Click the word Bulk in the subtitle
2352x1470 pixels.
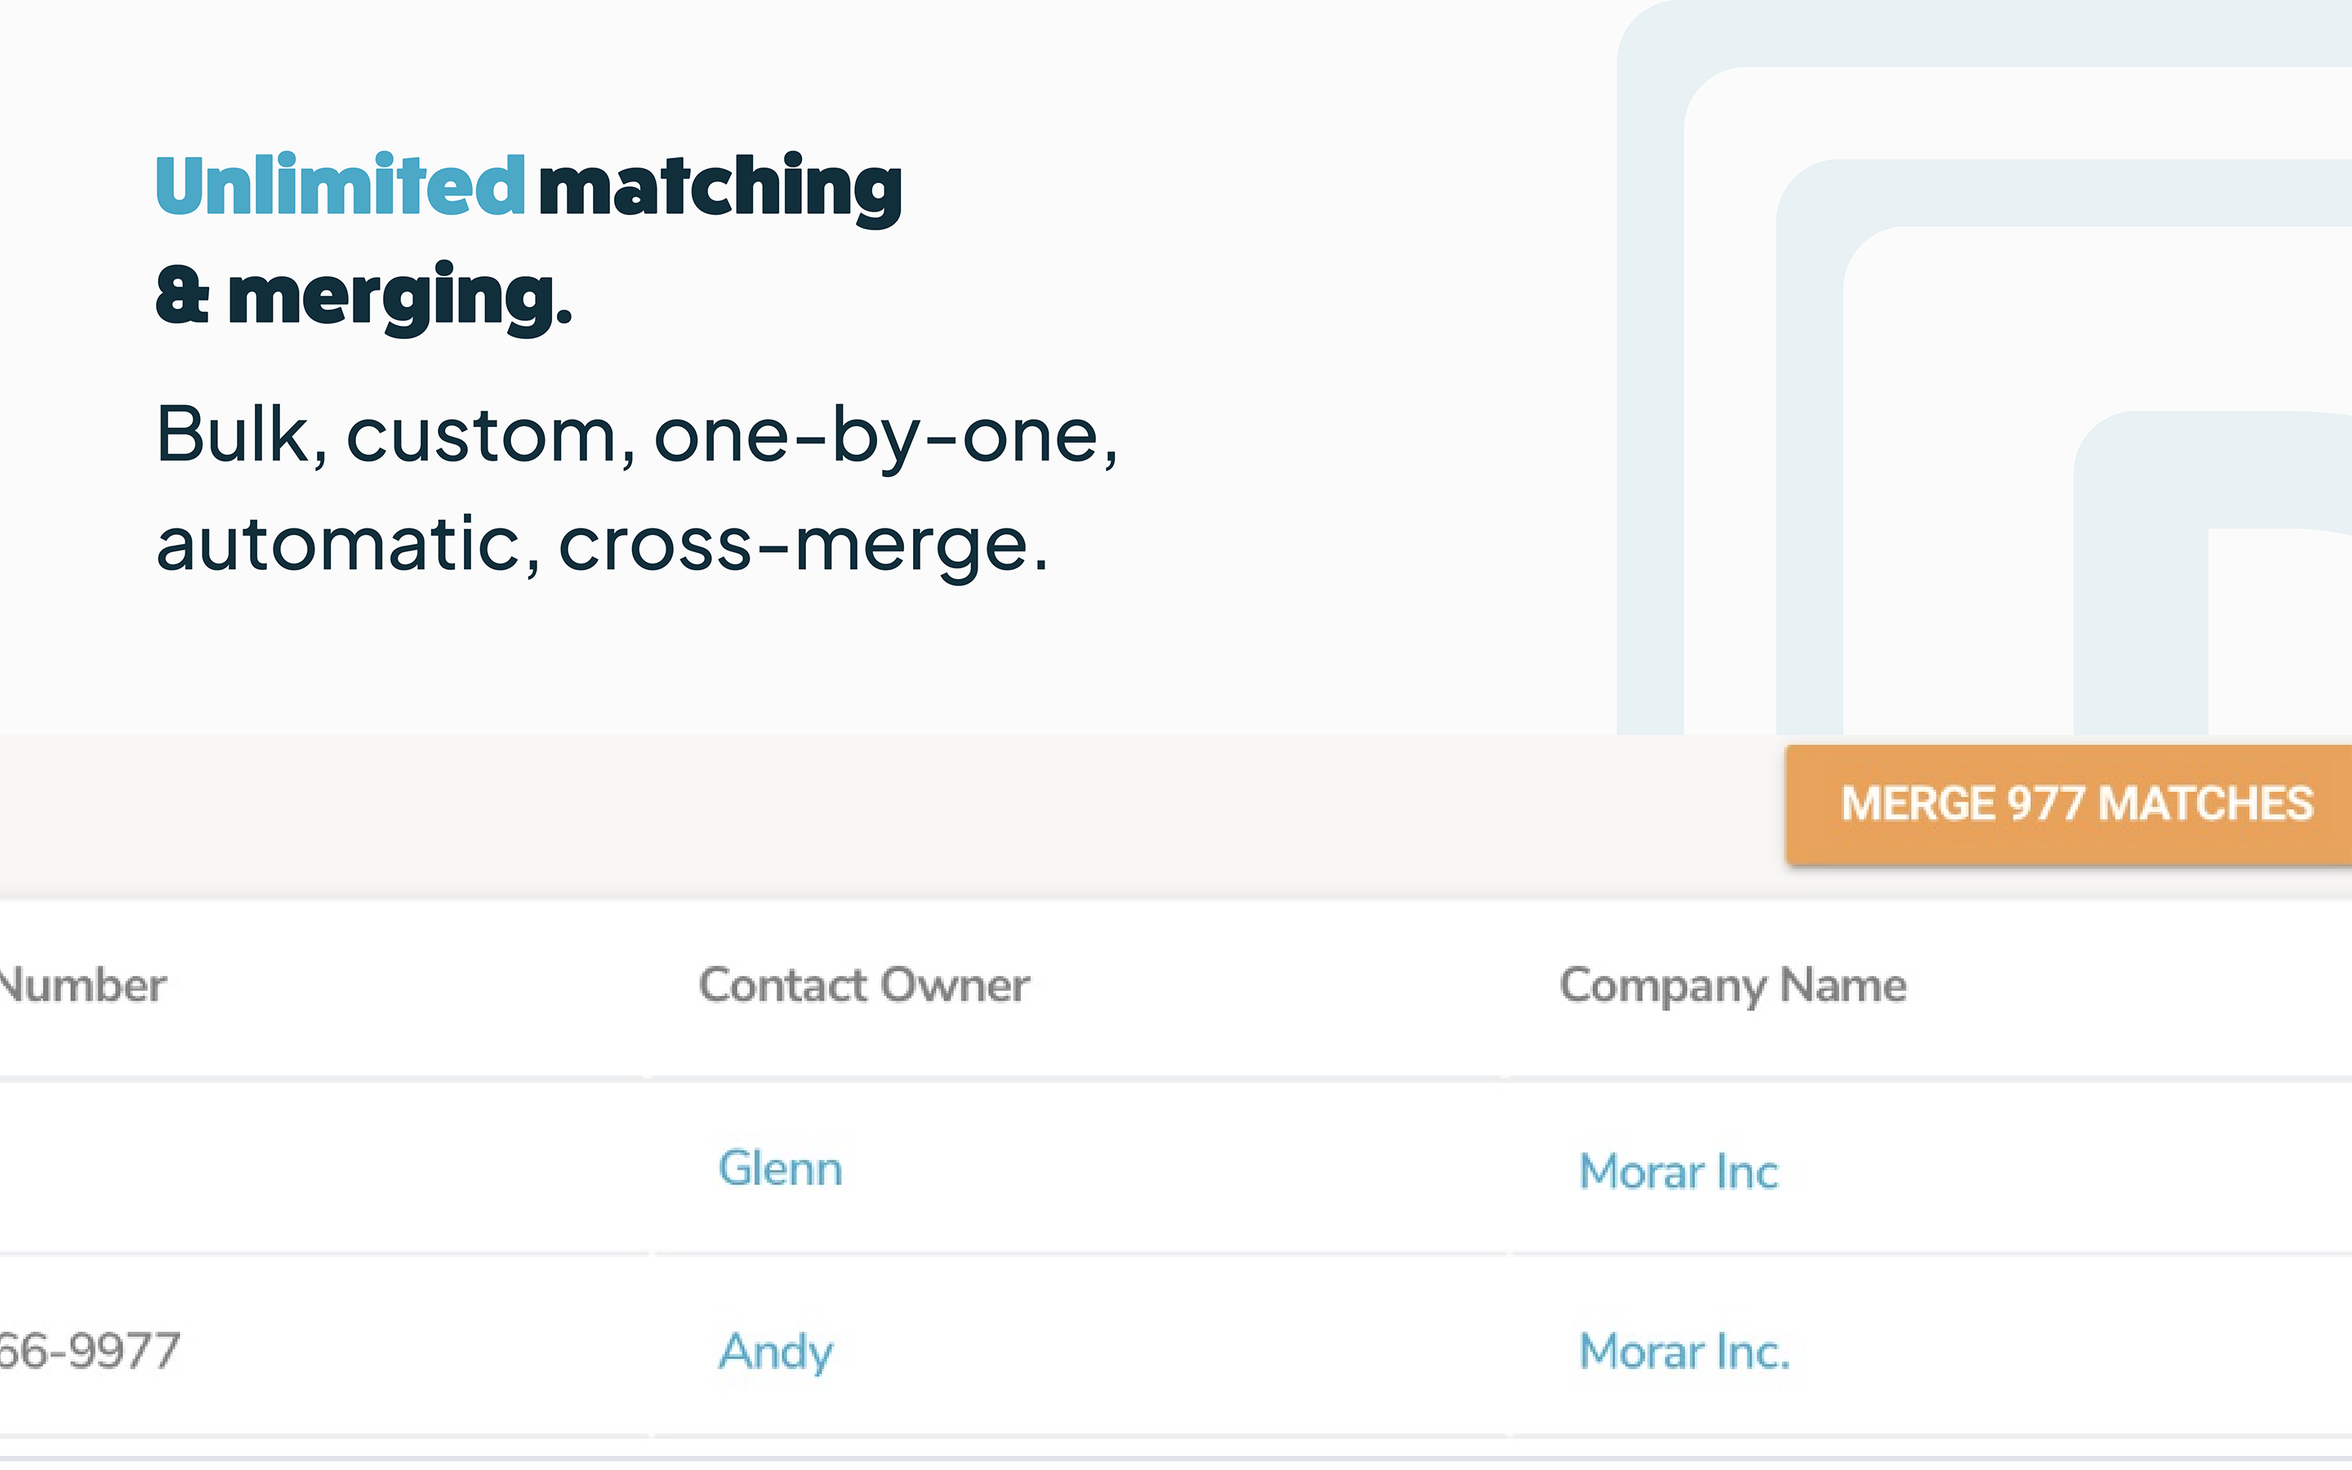pos(234,434)
